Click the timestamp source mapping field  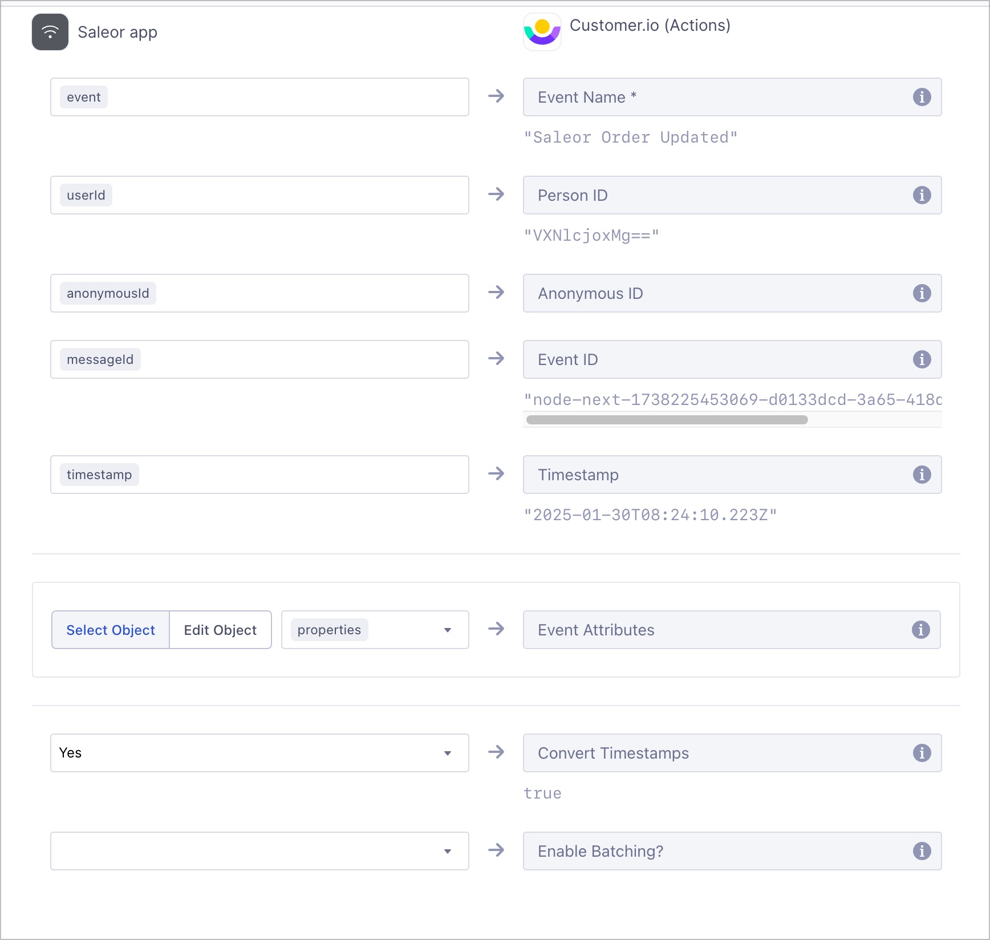tap(259, 475)
